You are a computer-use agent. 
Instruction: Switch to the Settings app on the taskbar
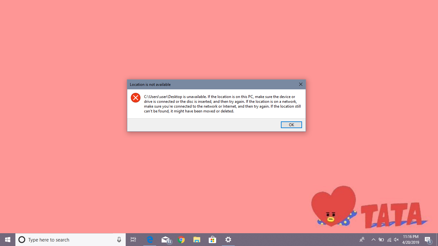click(x=228, y=240)
